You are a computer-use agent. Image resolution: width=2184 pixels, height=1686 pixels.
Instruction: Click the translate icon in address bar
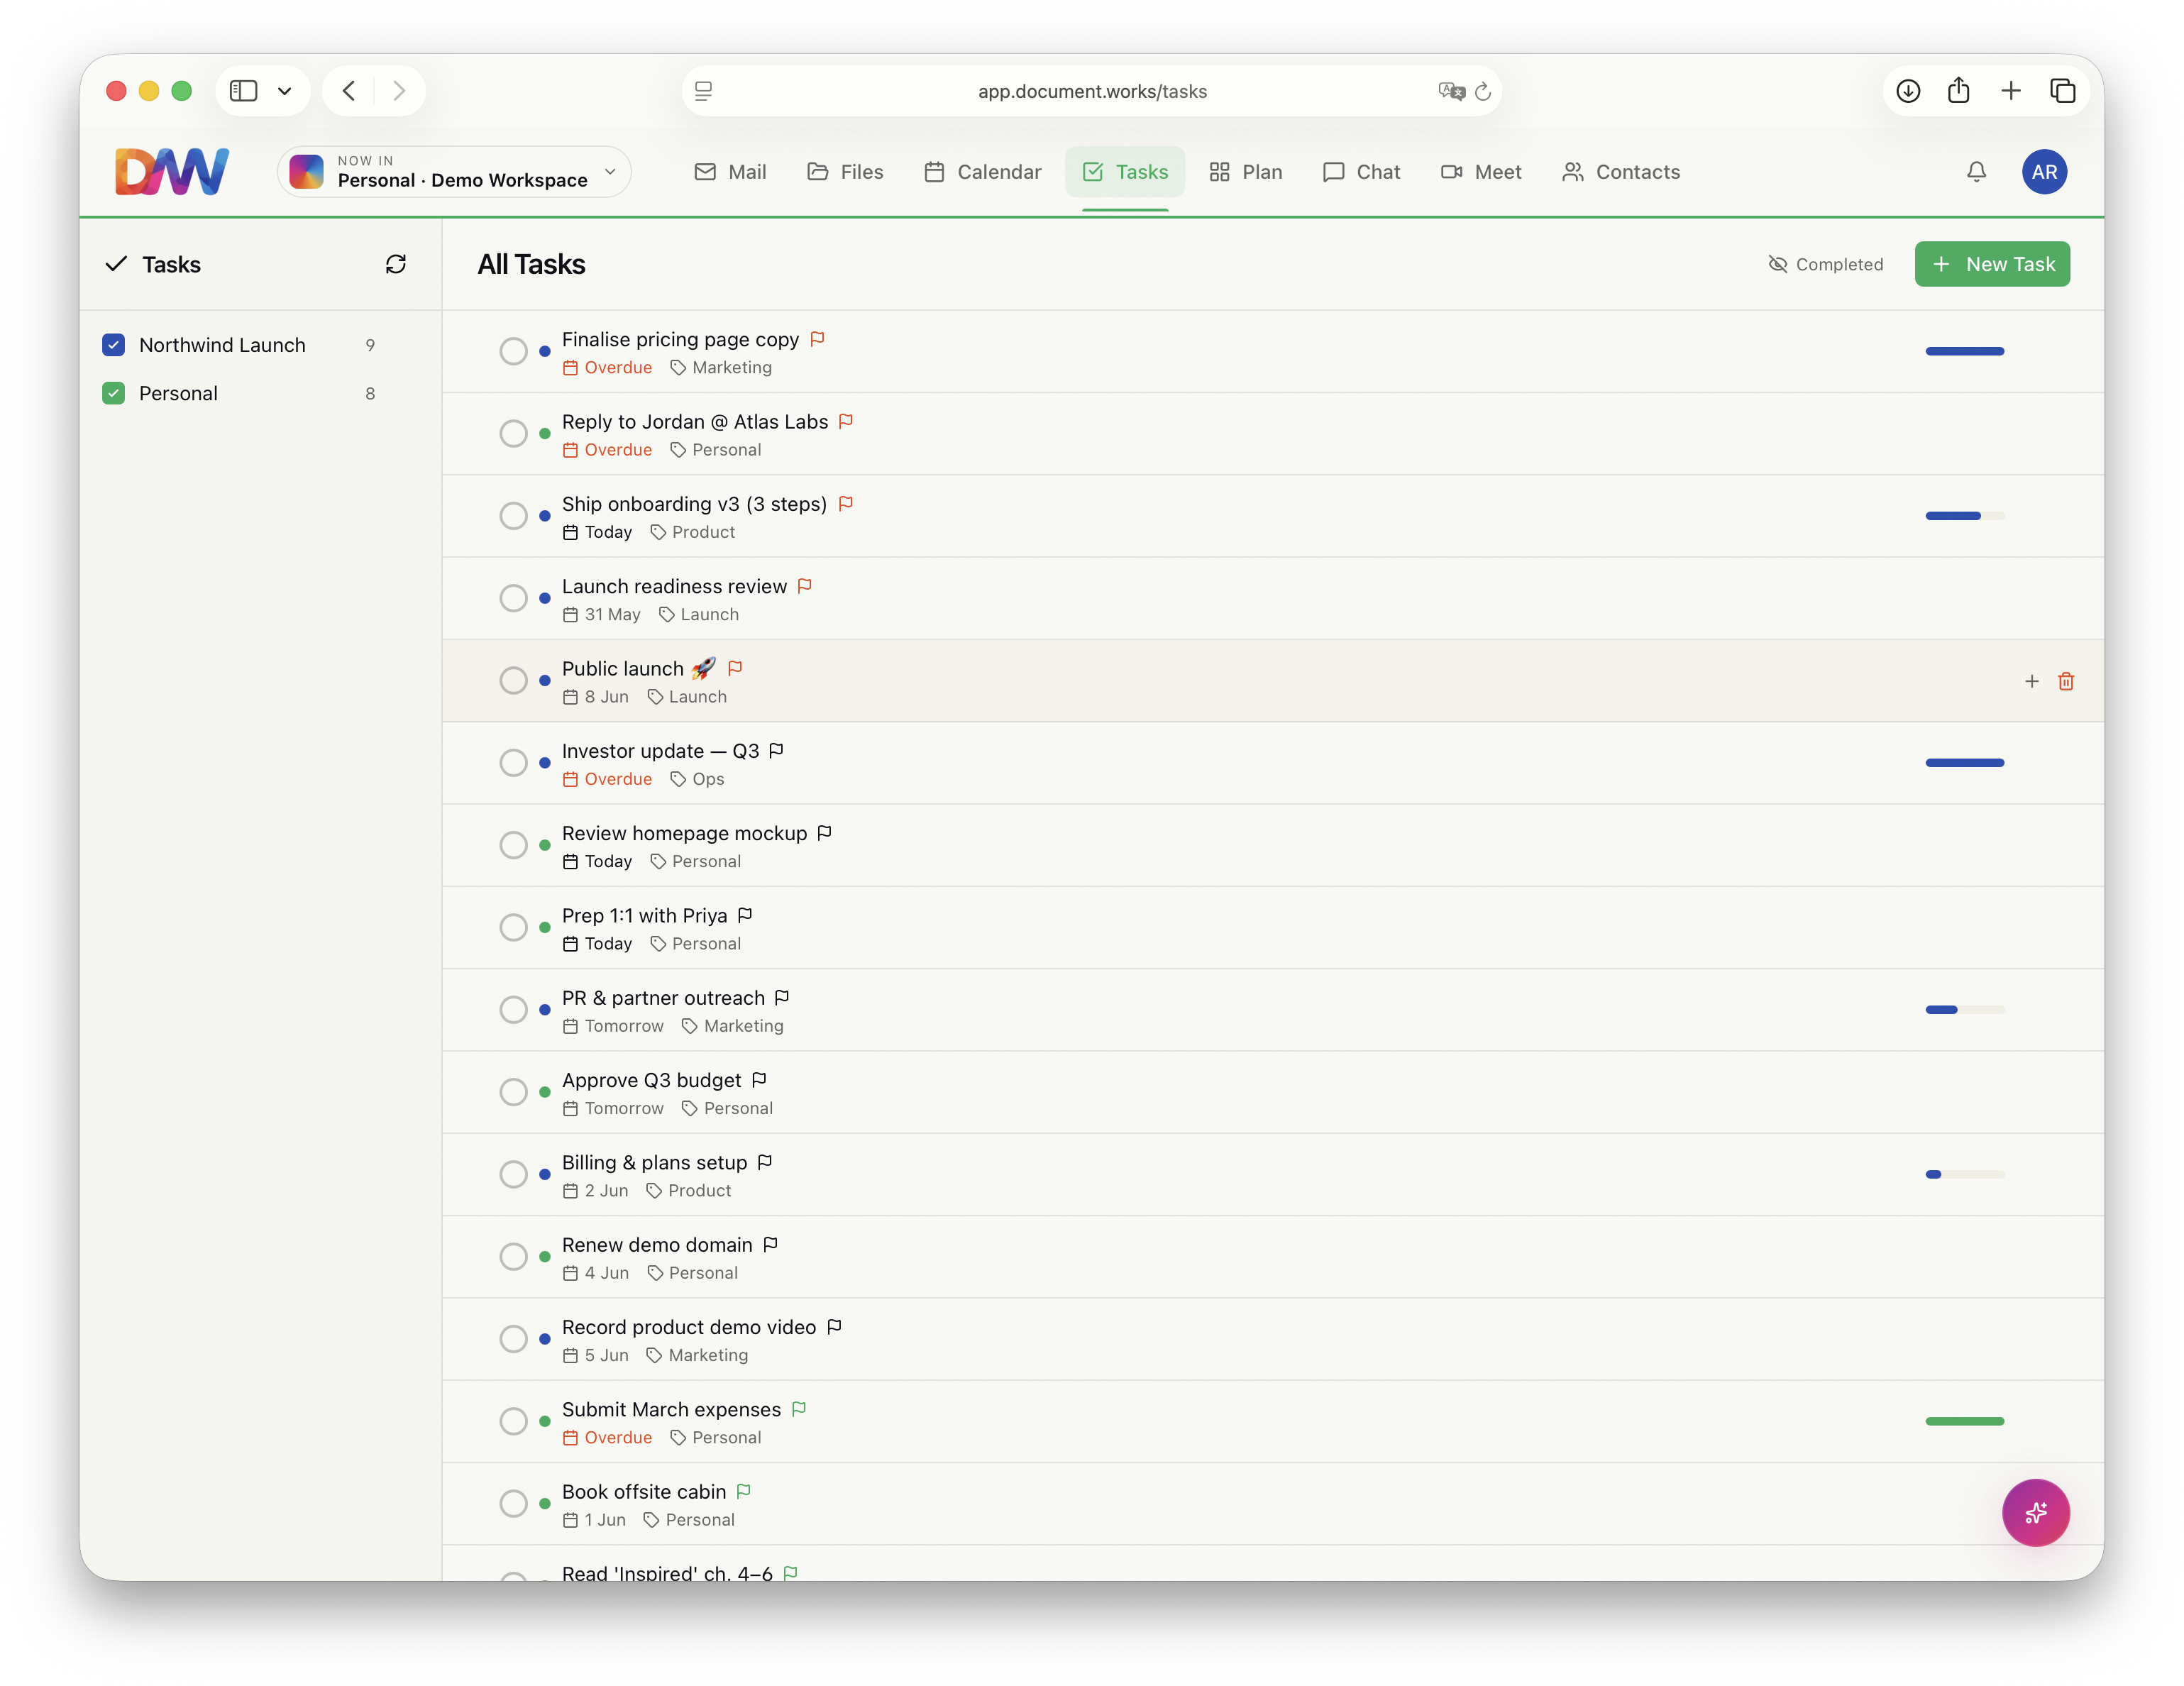[1451, 92]
